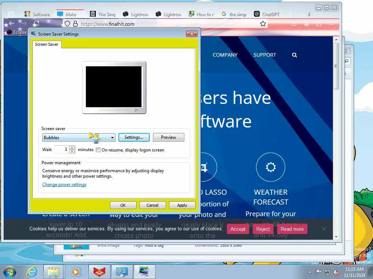Click scrollbar down arrow in browser
Screen dimensions: 373x279
tap(336, 236)
